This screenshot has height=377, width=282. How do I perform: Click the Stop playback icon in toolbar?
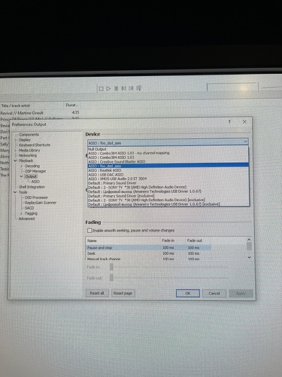point(102,89)
